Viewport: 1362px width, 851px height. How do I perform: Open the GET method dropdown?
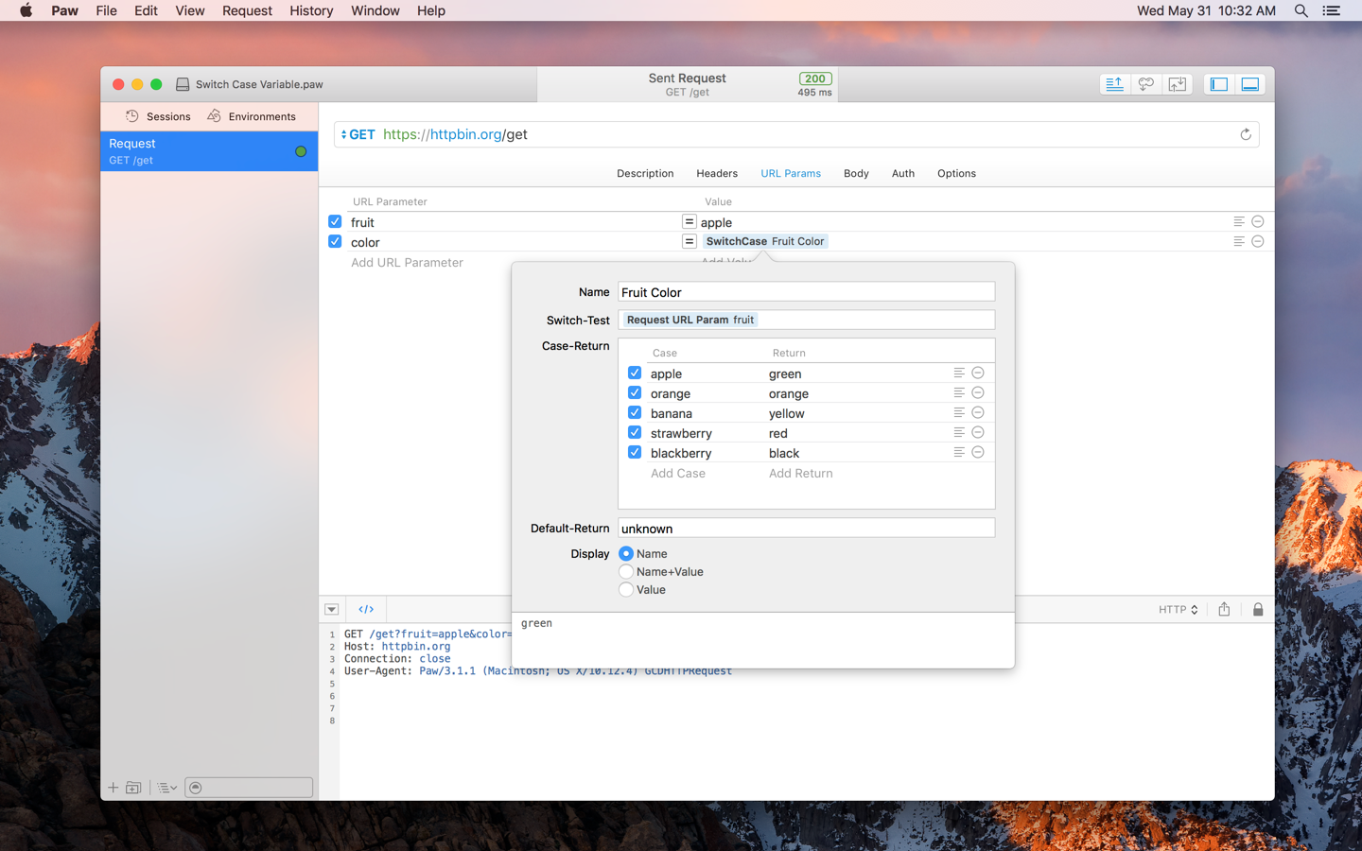(x=358, y=134)
